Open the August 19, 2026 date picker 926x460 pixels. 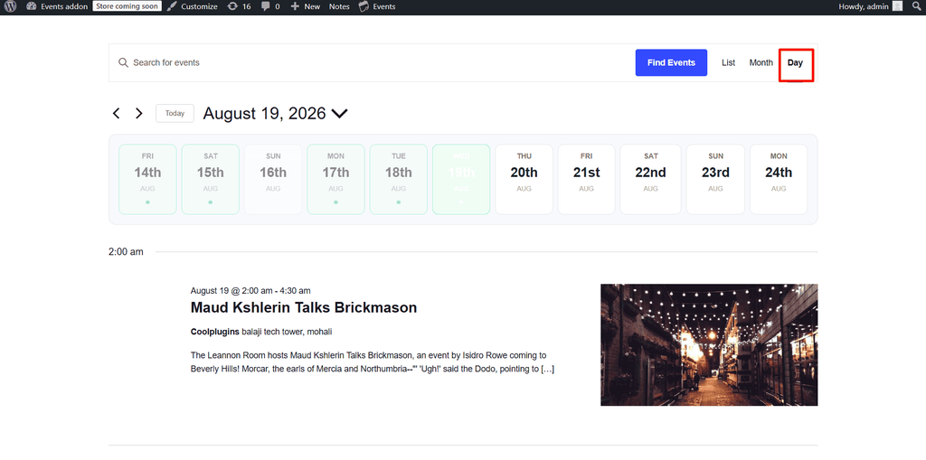coord(275,113)
